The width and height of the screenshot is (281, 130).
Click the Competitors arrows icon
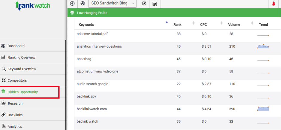(4, 80)
